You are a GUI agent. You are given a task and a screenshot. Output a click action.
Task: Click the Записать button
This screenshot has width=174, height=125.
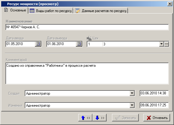125,118
